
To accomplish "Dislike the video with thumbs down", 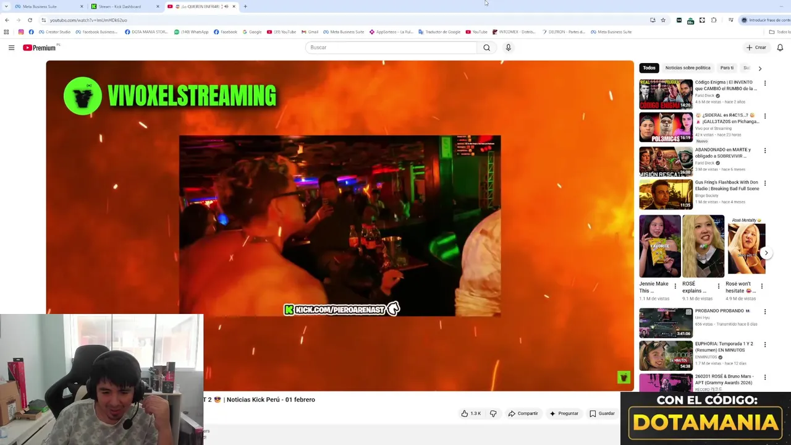I will tap(493, 413).
